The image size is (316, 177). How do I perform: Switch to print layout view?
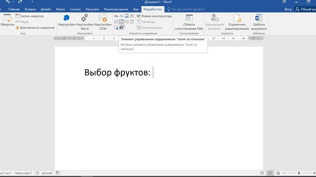tap(270, 173)
